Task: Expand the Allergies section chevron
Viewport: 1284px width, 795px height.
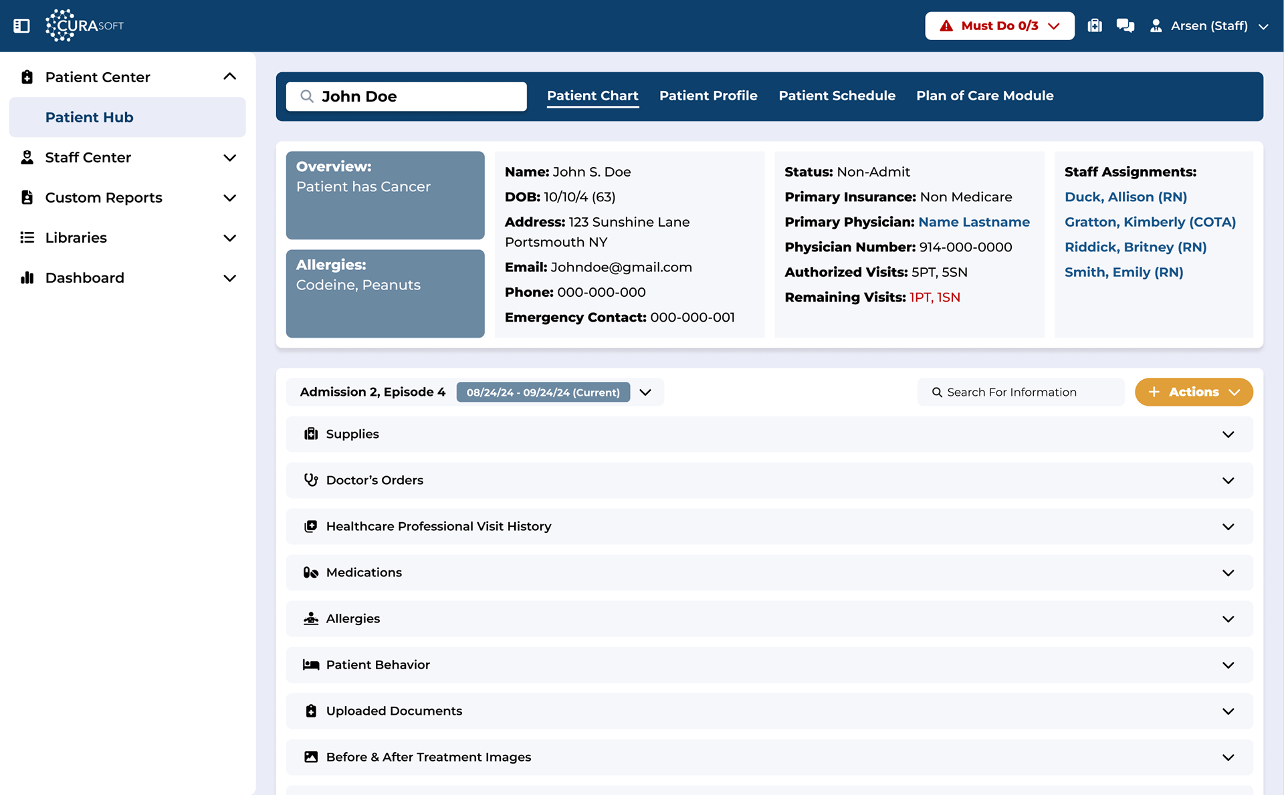Action: 1228,619
